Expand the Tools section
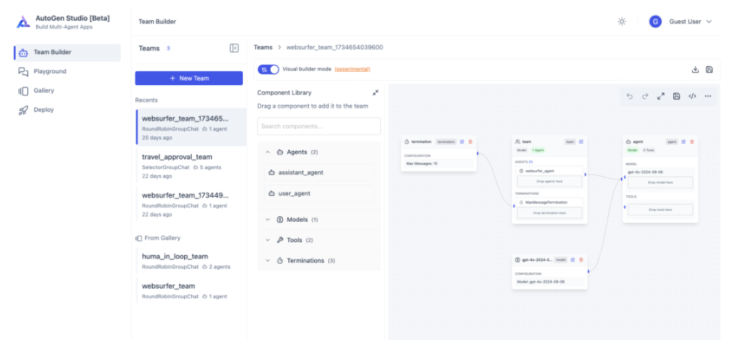729x340 pixels. [x=319, y=240]
